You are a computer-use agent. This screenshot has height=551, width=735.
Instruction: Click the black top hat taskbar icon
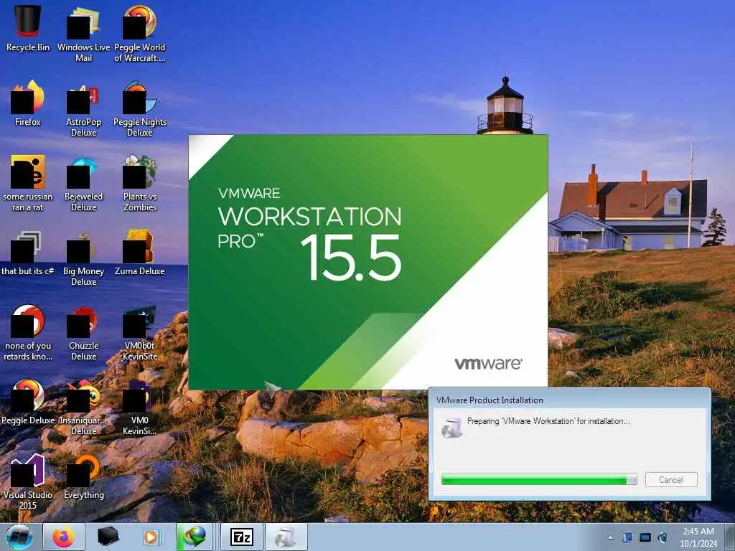pyautogui.click(x=108, y=537)
